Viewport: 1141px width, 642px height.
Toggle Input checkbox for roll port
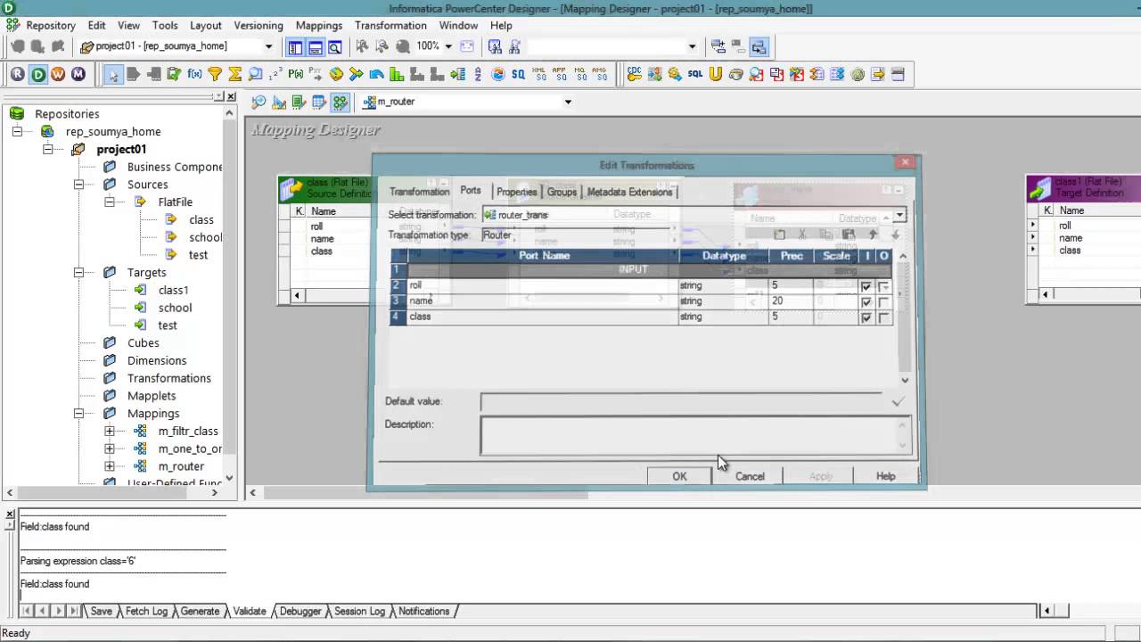(866, 286)
